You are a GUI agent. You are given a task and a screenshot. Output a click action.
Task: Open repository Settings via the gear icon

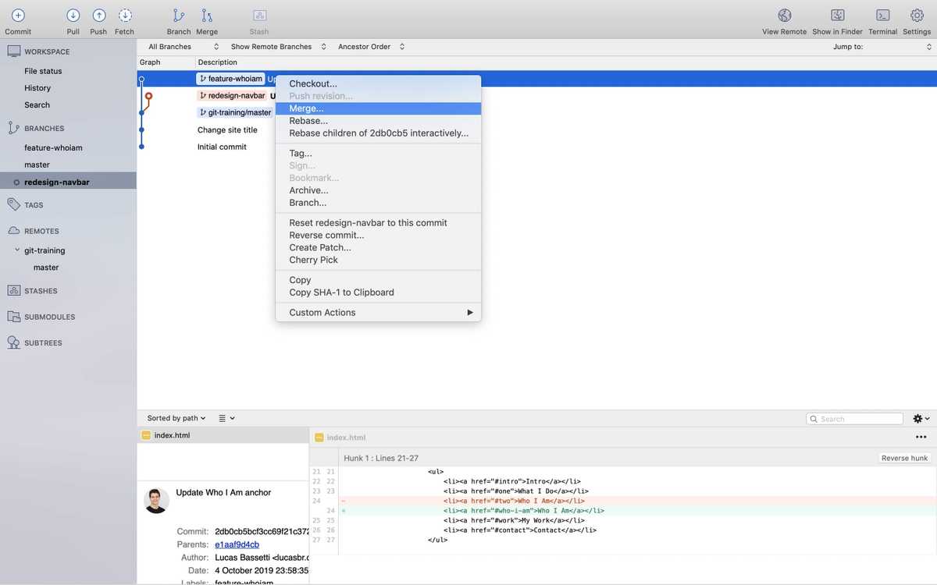[x=916, y=16]
